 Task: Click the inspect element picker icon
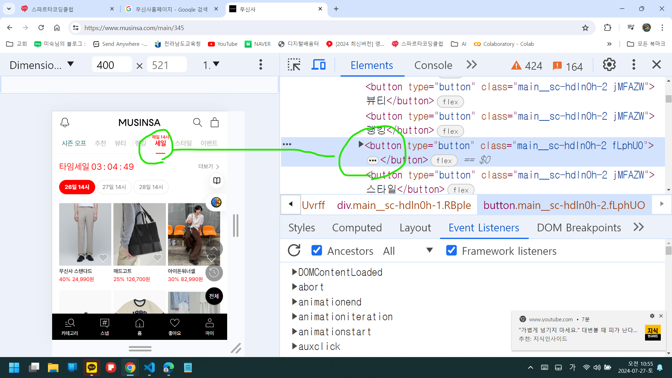[x=294, y=65]
